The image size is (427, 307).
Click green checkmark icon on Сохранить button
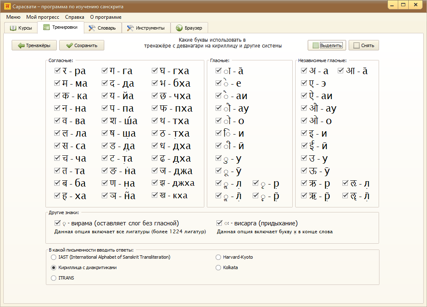coord(69,45)
